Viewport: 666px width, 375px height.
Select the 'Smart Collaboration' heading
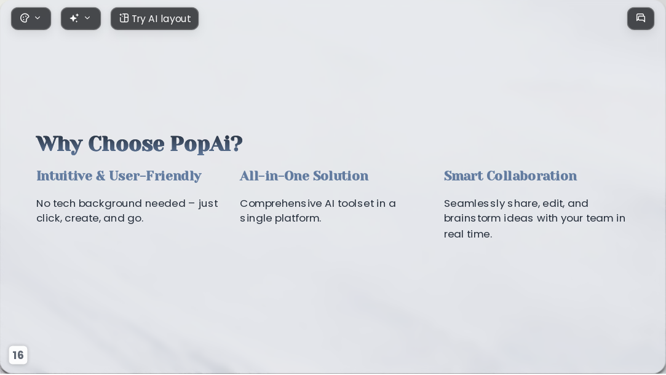[x=510, y=176]
